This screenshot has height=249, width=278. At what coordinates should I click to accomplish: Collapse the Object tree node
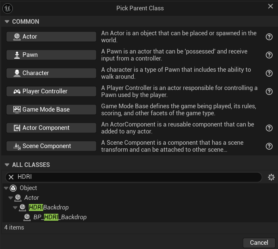tap(6, 188)
